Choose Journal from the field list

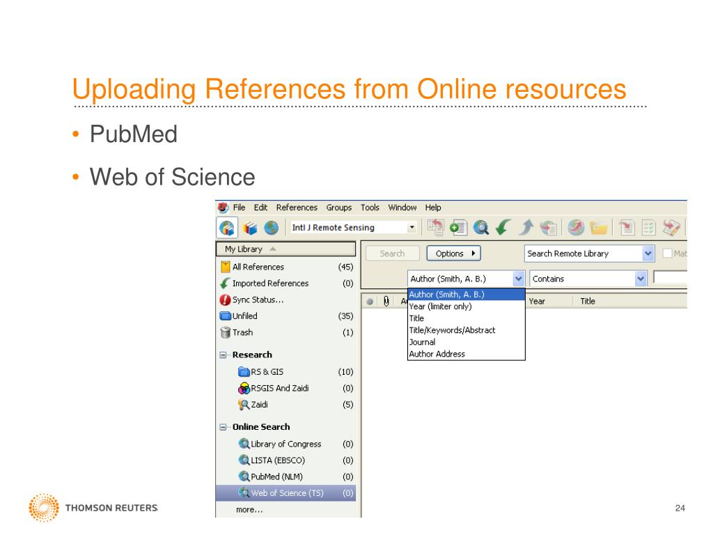pos(467,341)
